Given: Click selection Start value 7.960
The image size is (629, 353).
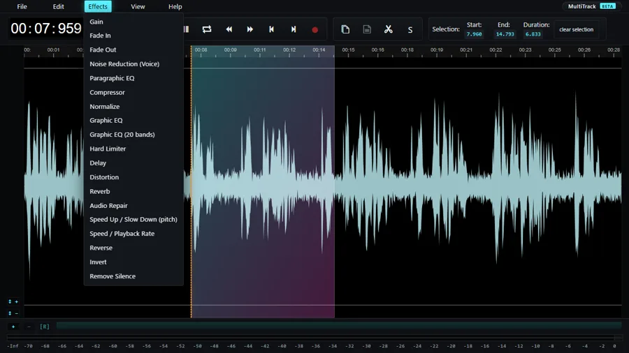Looking at the screenshot, I should point(474,34).
